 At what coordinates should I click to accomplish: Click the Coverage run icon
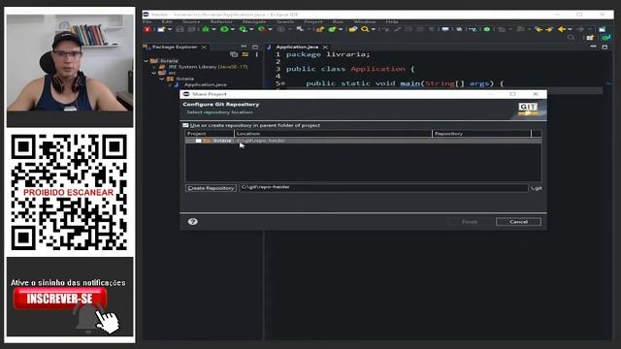(244, 29)
